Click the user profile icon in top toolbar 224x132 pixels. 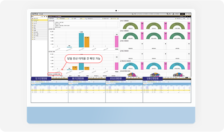tap(173, 14)
